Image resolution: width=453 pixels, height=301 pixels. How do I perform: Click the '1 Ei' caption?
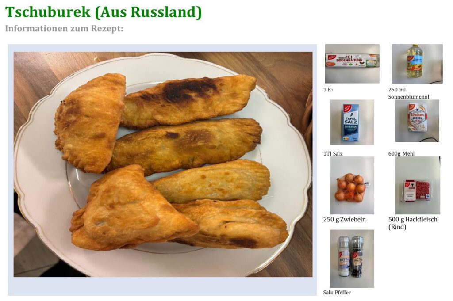click(328, 90)
